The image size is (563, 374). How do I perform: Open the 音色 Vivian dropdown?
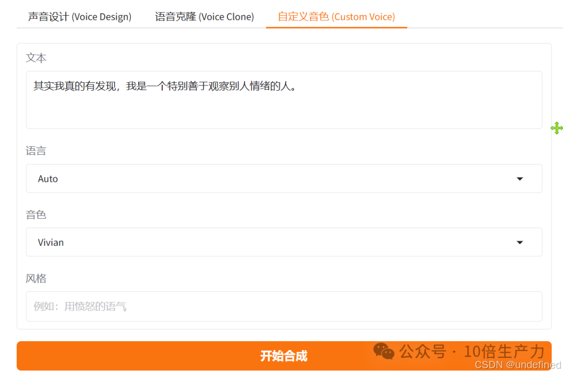[284, 242]
